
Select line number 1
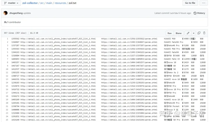8,39
